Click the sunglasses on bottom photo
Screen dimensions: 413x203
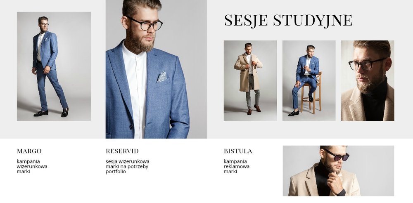[337, 155]
